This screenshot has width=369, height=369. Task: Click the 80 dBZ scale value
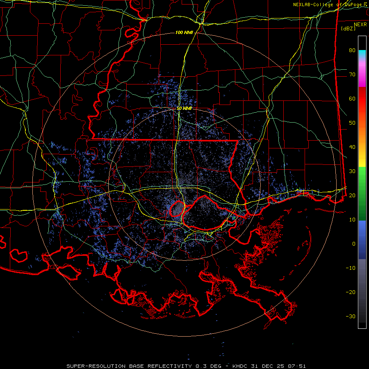(x=352, y=50)
